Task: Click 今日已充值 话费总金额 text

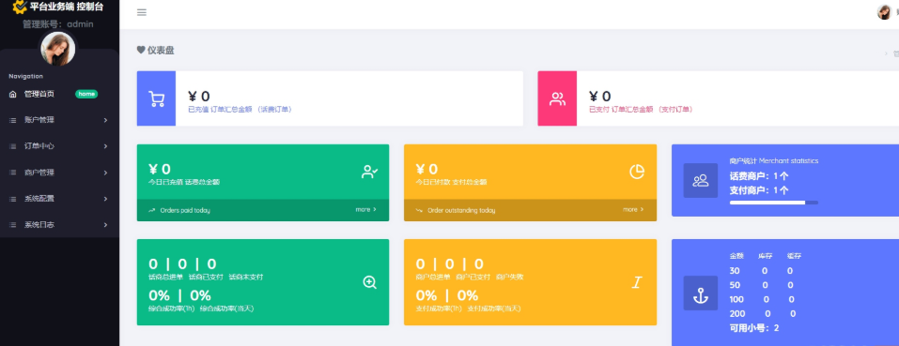Action: coord(184,182)
